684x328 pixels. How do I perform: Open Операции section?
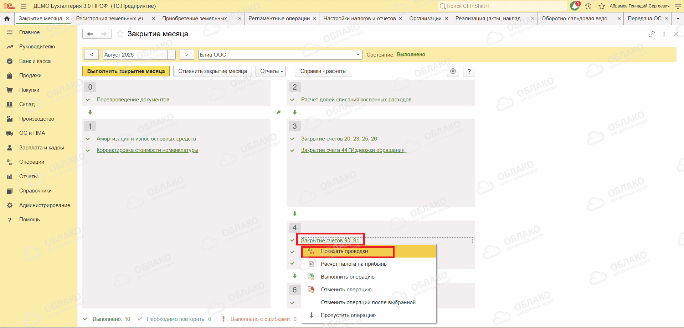pos(32,162)
